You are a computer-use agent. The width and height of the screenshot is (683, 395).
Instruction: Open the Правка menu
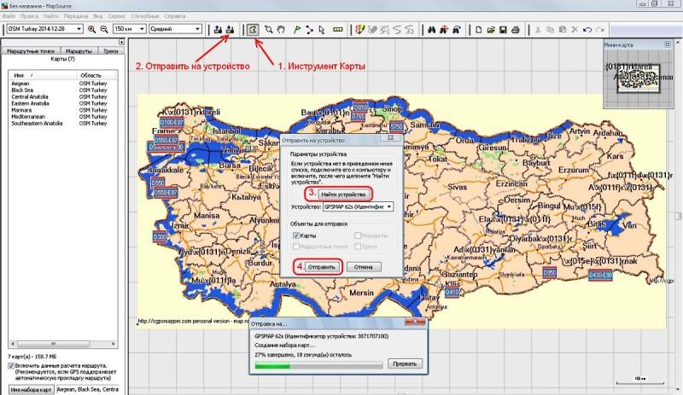click(29, 16)
